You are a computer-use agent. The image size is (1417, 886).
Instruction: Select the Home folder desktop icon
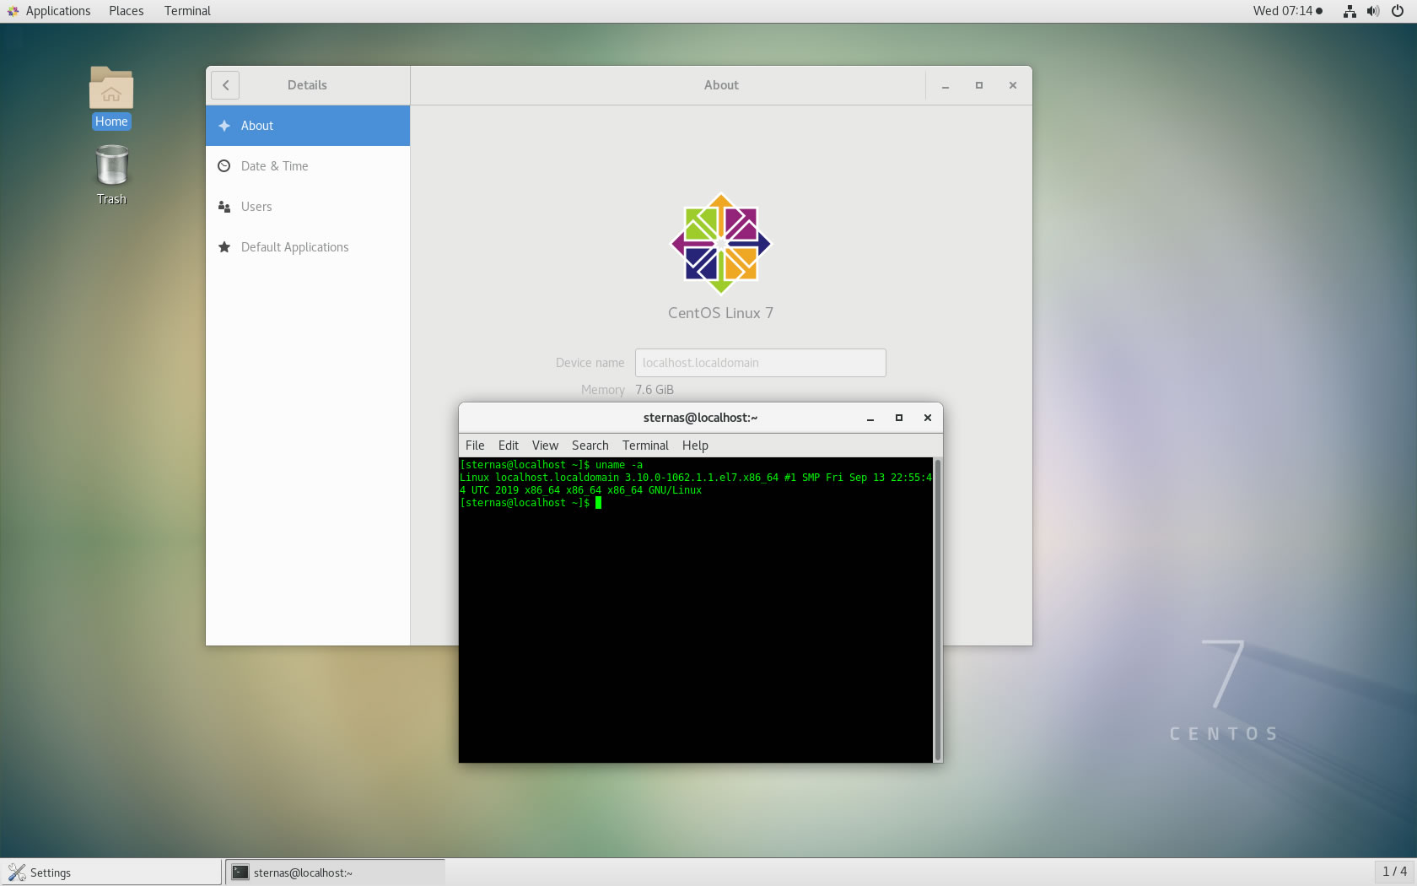pyautogui.click(x=111, y=97)
